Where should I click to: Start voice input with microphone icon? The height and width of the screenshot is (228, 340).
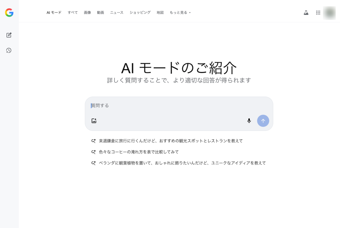[249, 121]
